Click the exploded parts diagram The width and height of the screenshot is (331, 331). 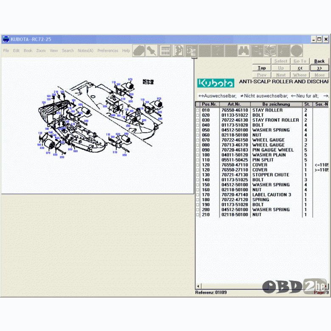101,119
